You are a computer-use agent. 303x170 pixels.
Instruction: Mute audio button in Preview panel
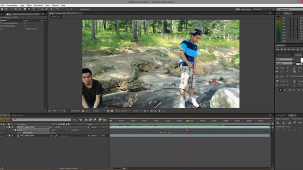[298, 50]
